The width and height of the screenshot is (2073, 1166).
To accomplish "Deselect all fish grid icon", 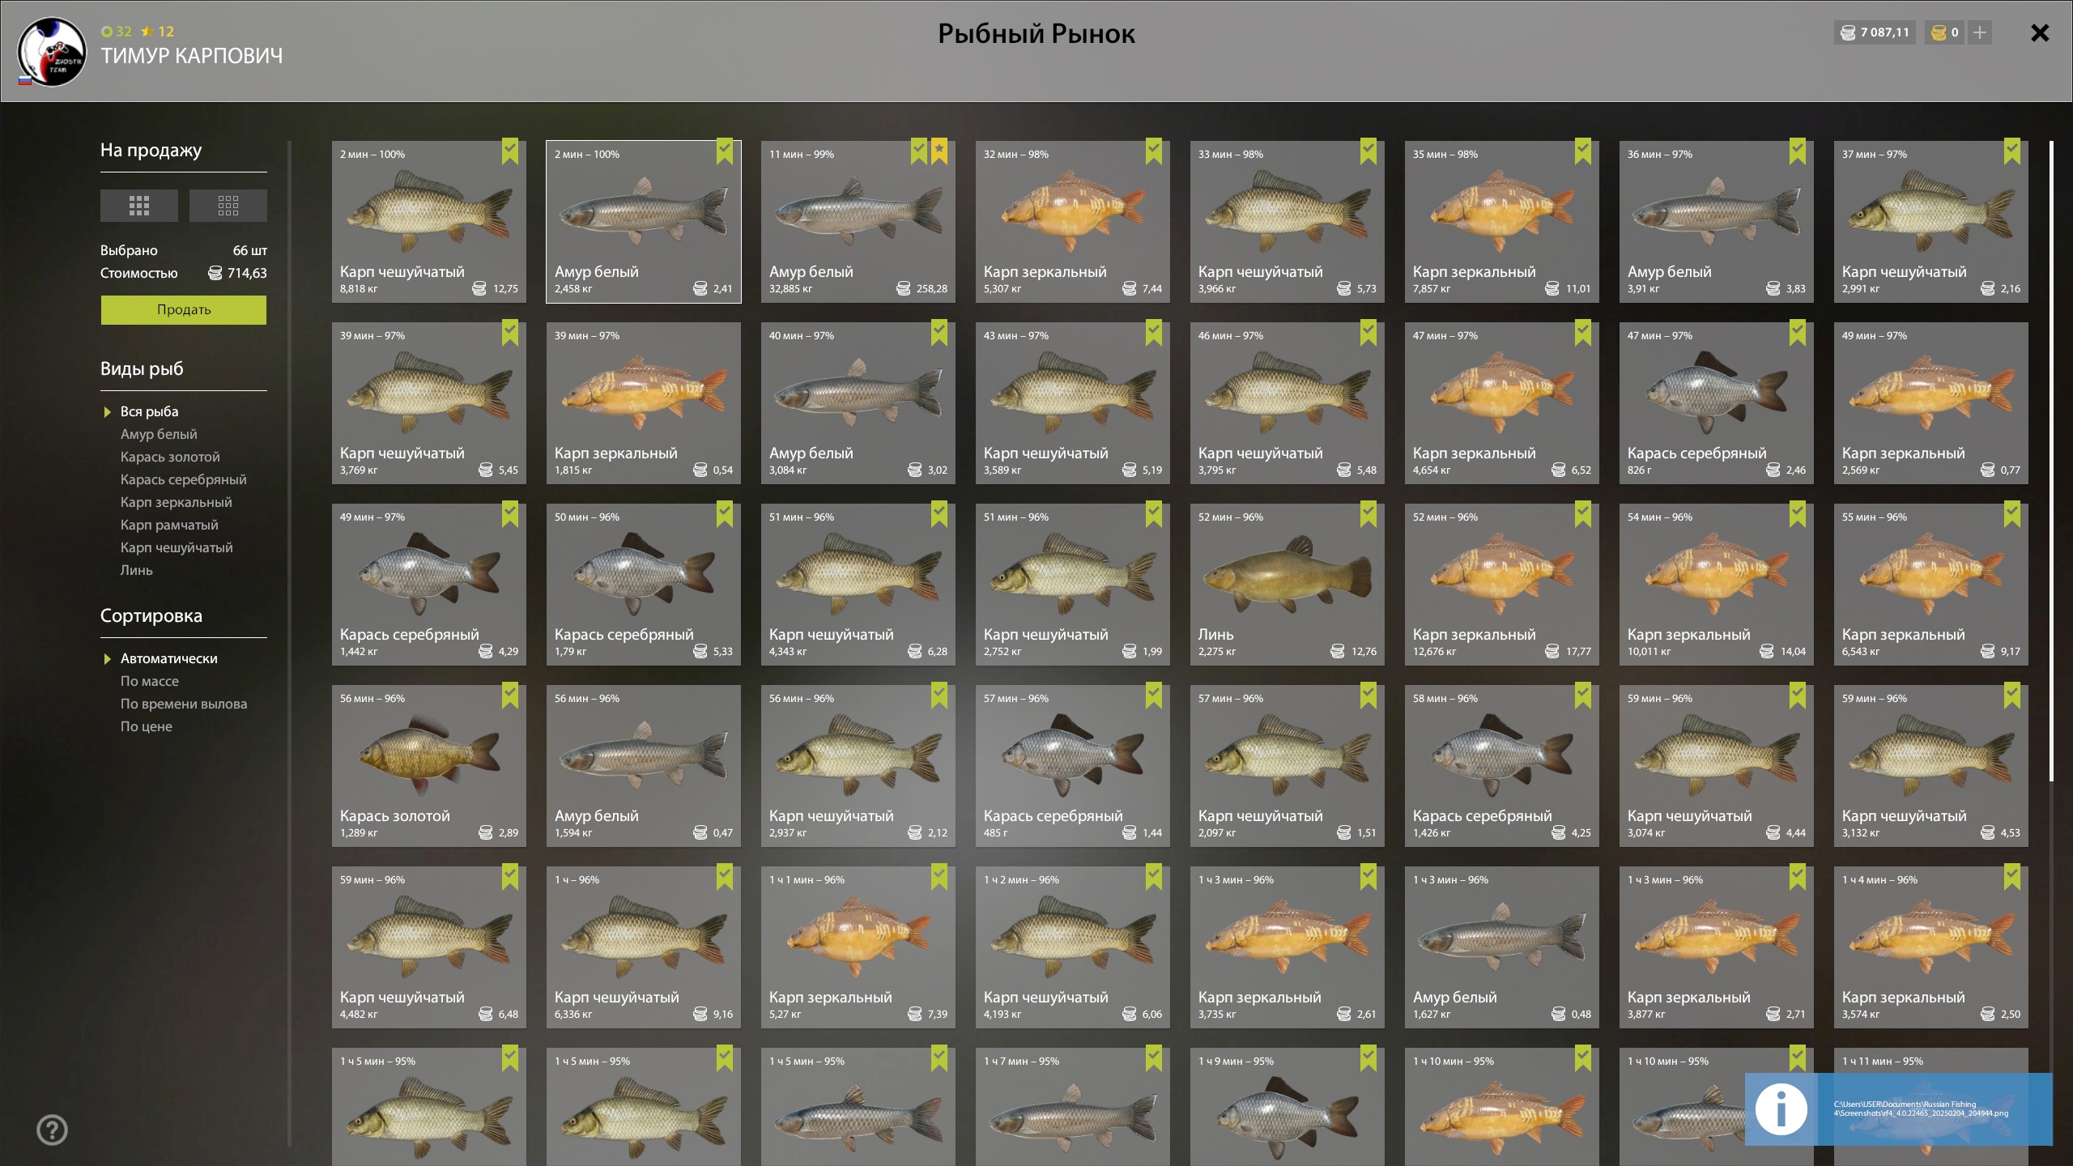I will tap(228, 206).
